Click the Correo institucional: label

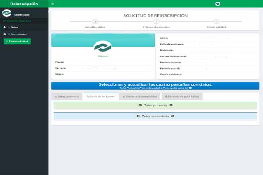coord(173,56)
